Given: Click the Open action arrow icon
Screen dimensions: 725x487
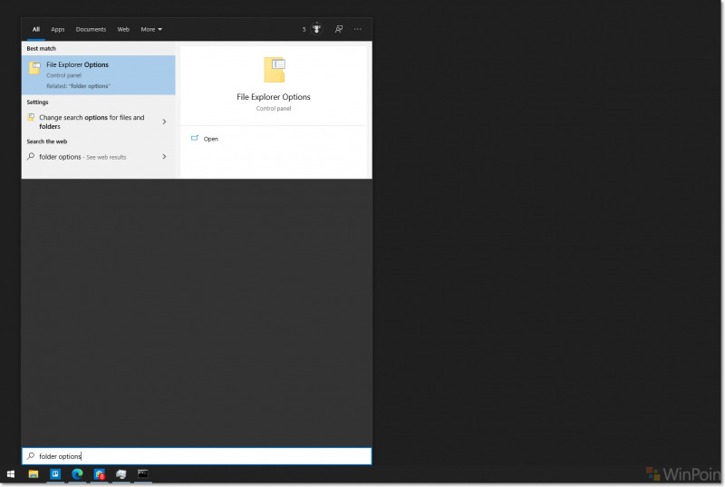Looking at the screenshot, I should pos(195,138).
